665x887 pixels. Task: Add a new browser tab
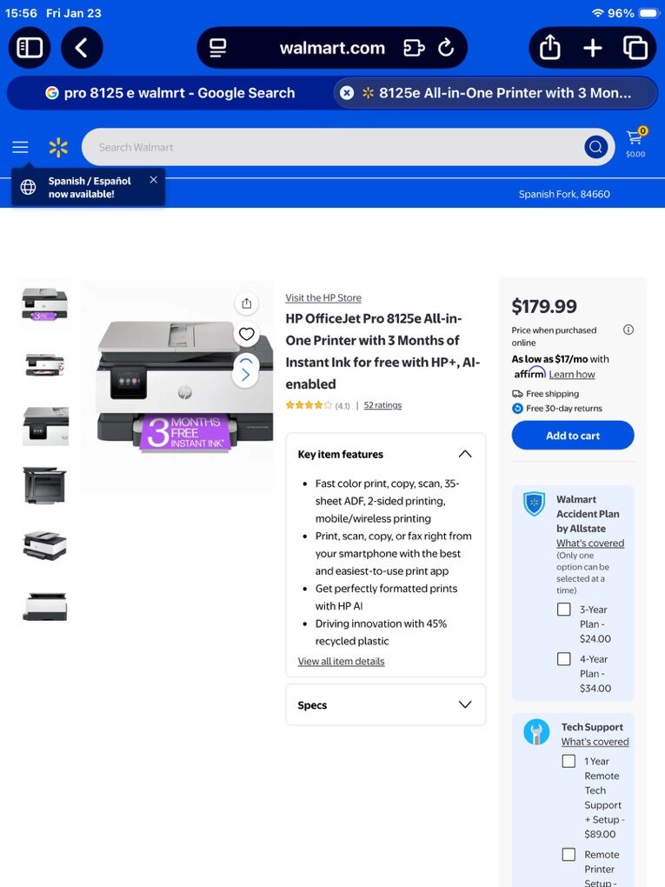592,48
